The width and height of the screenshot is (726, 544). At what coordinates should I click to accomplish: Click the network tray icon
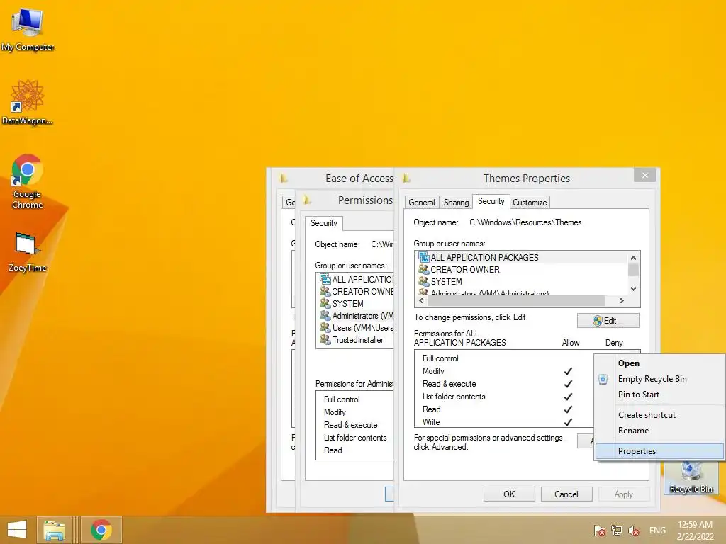pyautogui.click(x=616, y=531)
